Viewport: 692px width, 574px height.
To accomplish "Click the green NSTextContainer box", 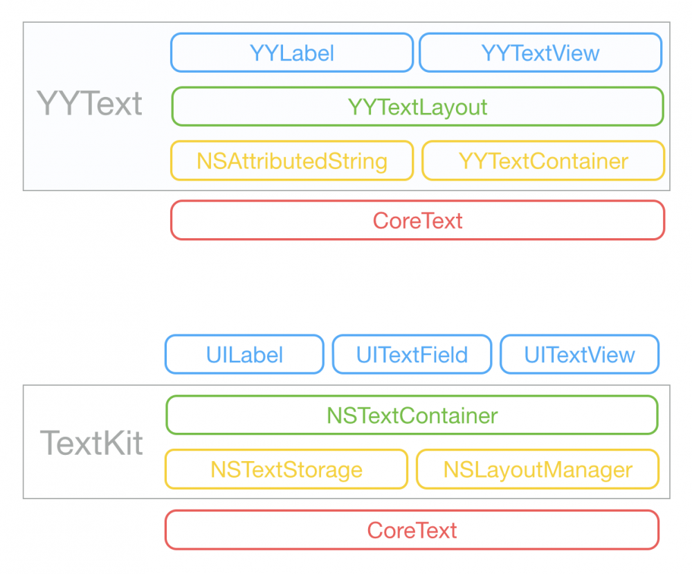I will point(412,415).
